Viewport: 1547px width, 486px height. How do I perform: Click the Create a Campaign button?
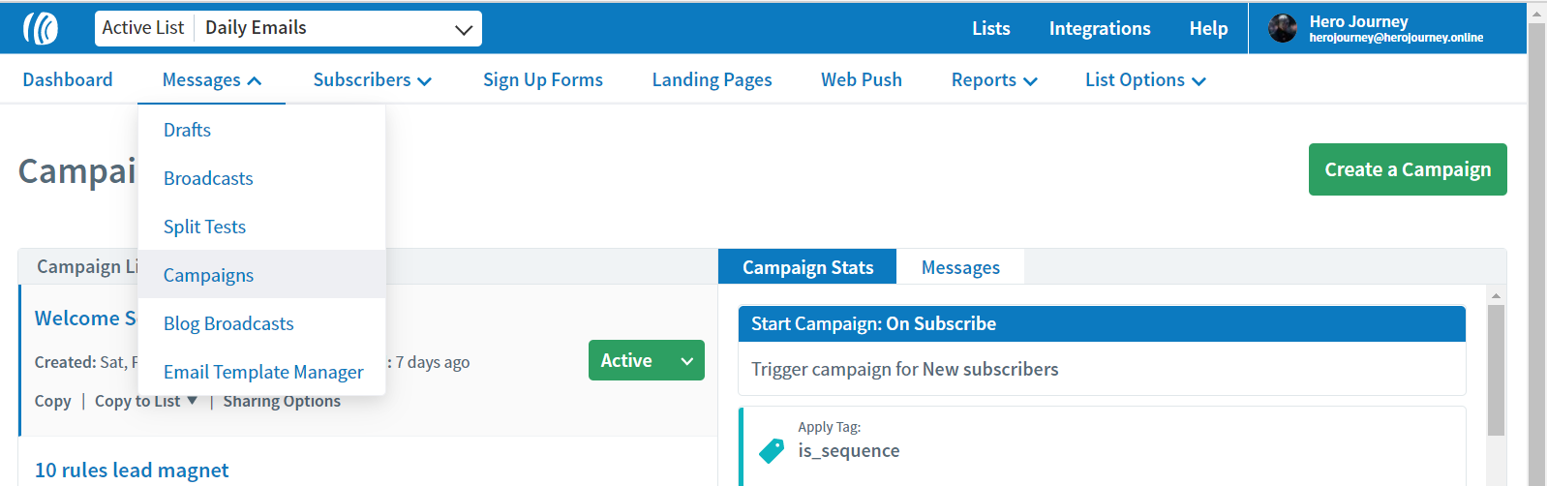coord(1408,169)
